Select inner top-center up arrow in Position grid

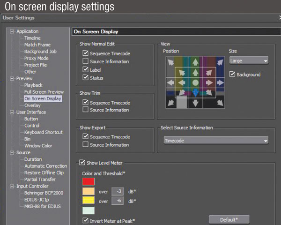tap(195, 73)
